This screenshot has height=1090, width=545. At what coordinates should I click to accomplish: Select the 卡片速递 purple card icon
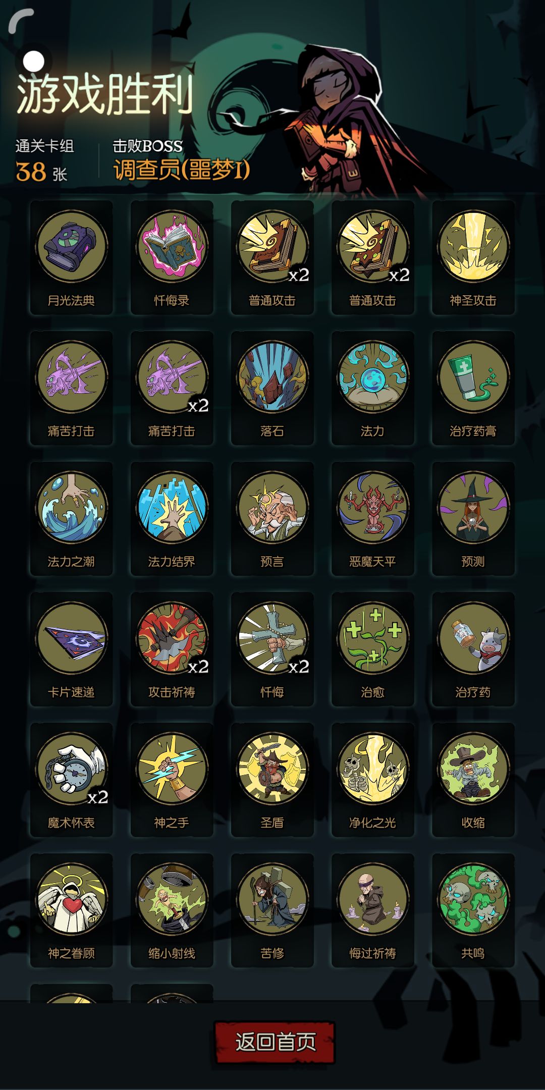(x=71, y=649)
